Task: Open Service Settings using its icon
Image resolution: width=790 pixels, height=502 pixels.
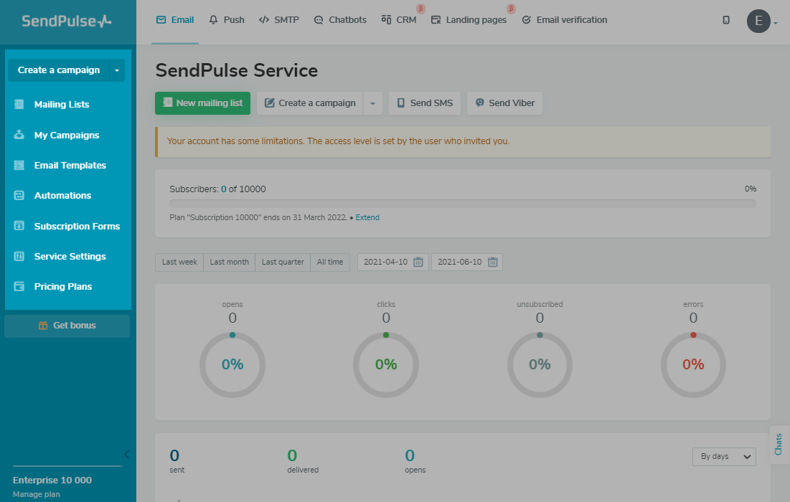Action: click(x=19, y=257)
